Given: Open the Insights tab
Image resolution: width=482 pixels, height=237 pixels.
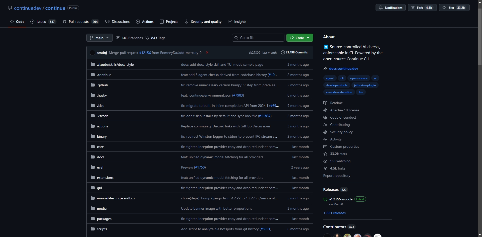Looking at the screenshot, I should 237,22.
